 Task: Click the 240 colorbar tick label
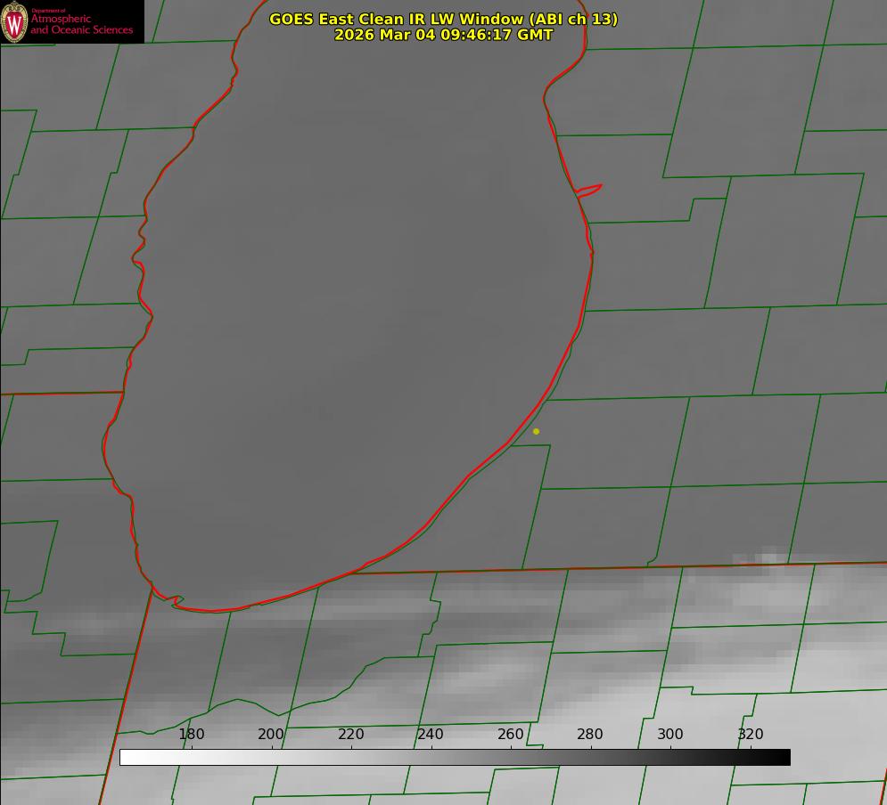tap(431, 734)
